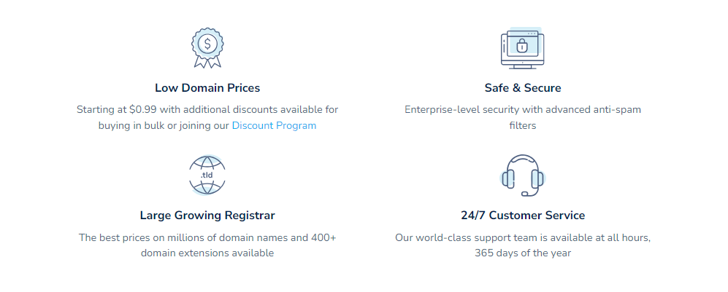Image resolution: width=728 pixels, height=292 pixels.
Task: Click the "domain extensions available" text line
Action: 207,253
